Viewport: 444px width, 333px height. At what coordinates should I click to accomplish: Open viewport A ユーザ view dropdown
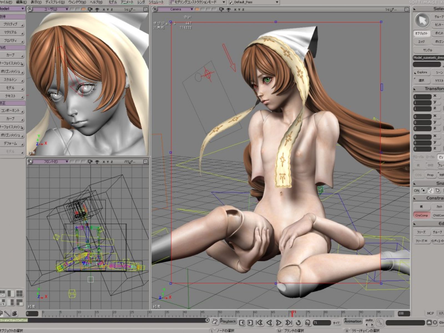point(51,9)
